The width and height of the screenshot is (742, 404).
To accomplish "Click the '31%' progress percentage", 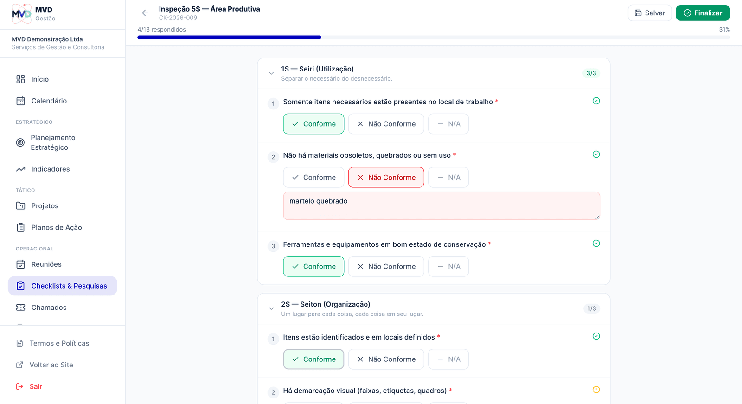I will coord(724,30).
